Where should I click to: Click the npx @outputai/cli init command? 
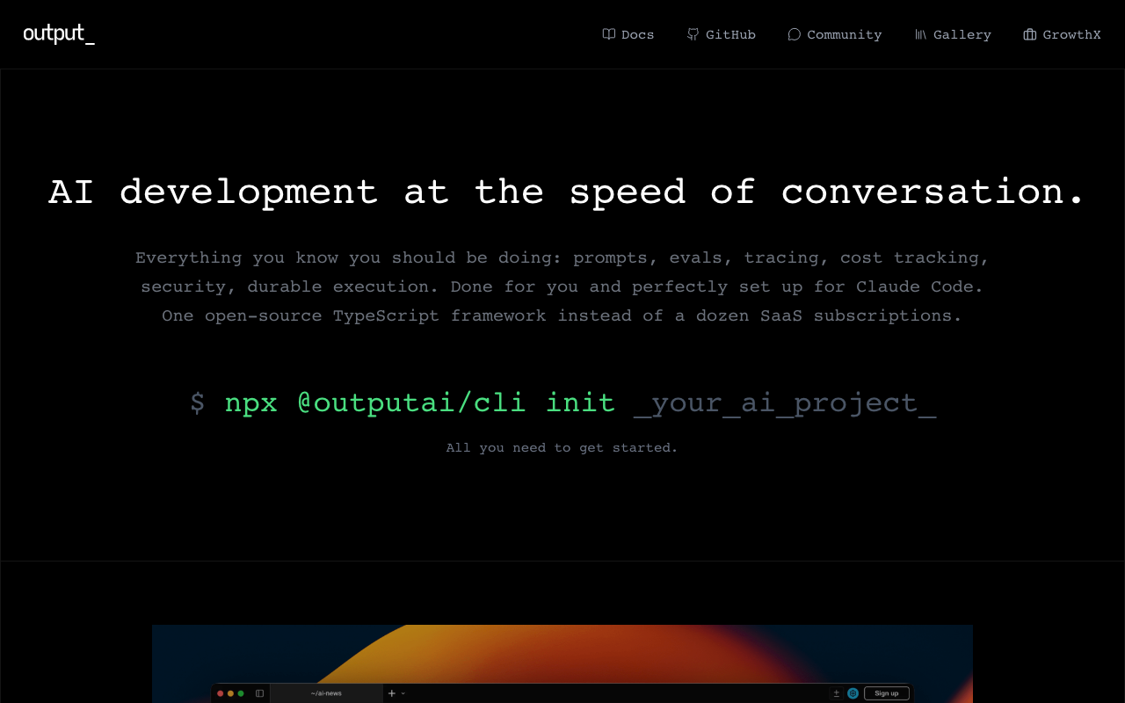click(419, 402)
